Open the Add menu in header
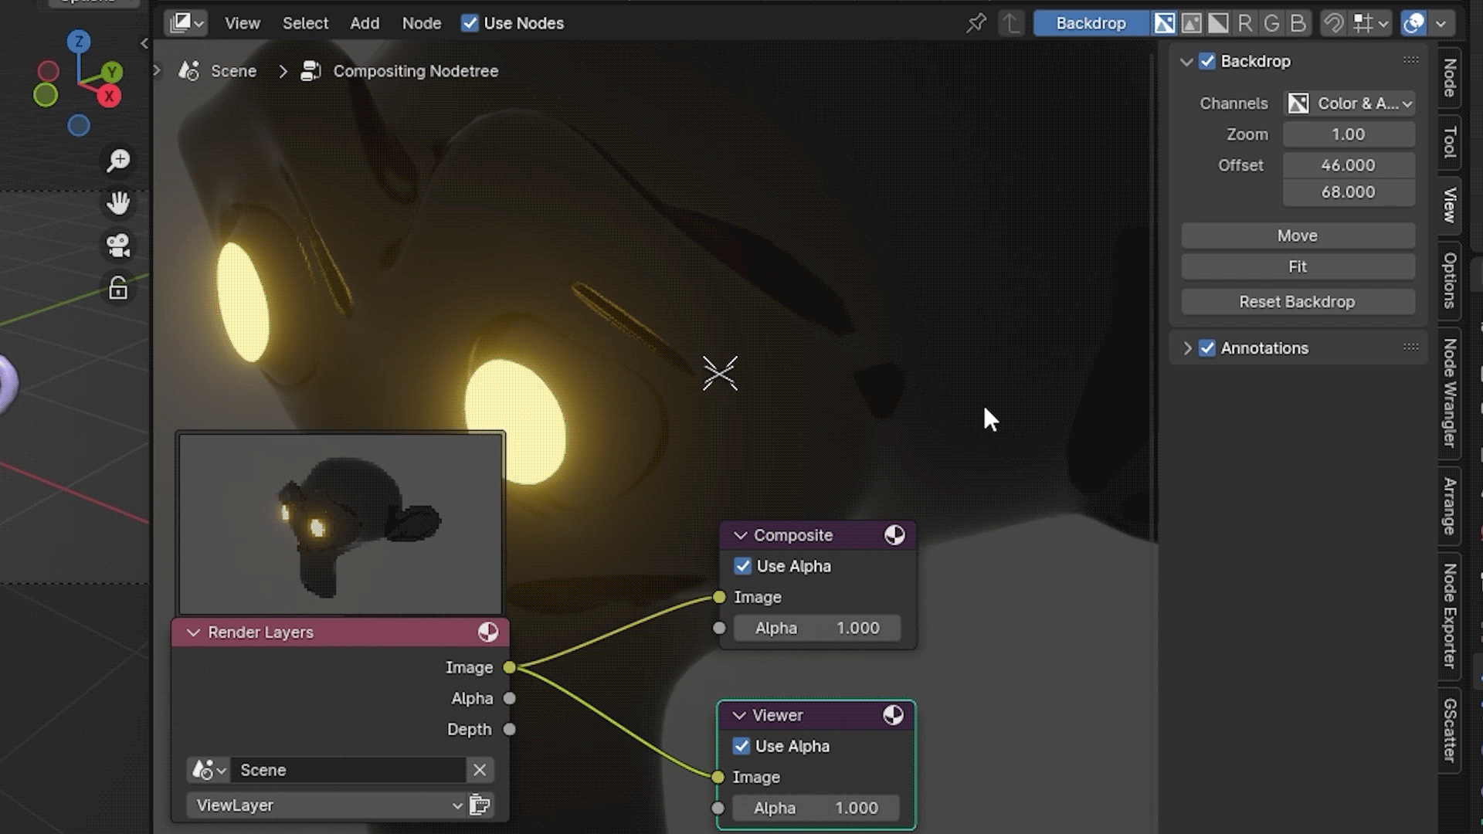 [365, 23]
